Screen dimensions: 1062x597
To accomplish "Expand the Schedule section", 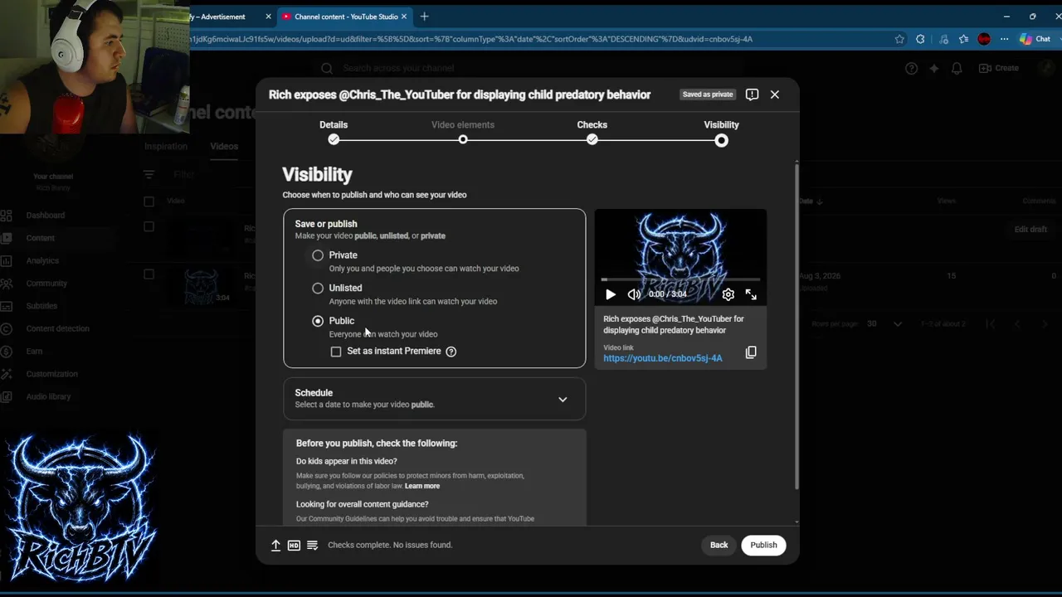I will pos(434,399).
